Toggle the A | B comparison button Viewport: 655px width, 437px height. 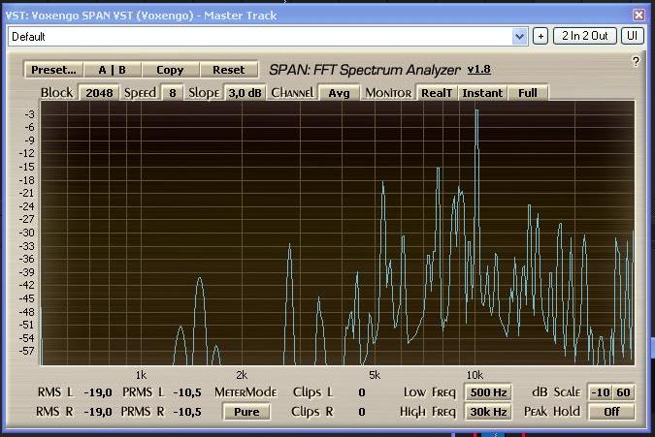click(112, 70)
